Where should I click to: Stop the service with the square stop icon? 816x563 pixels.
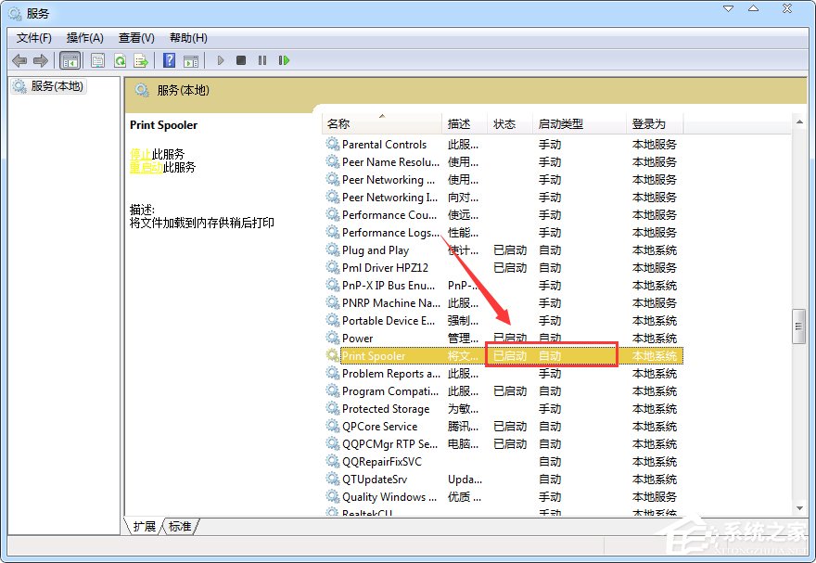(x=239, y=60)
